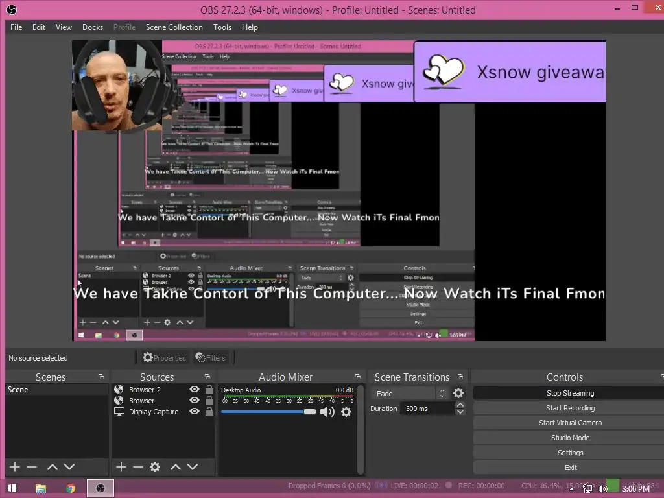The height and width of the screenshot is (498, 664).
Task: Add a new scene with plus
Action: 15,467
